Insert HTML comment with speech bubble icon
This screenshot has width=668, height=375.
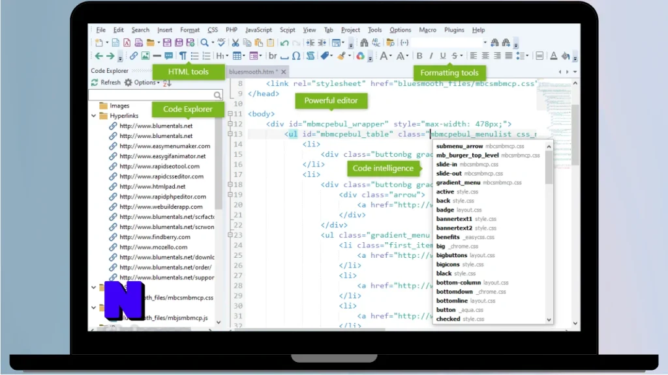pos(169,56)
